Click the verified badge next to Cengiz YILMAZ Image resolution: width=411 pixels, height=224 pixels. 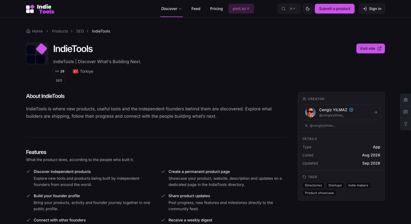(x=351, y=110)
